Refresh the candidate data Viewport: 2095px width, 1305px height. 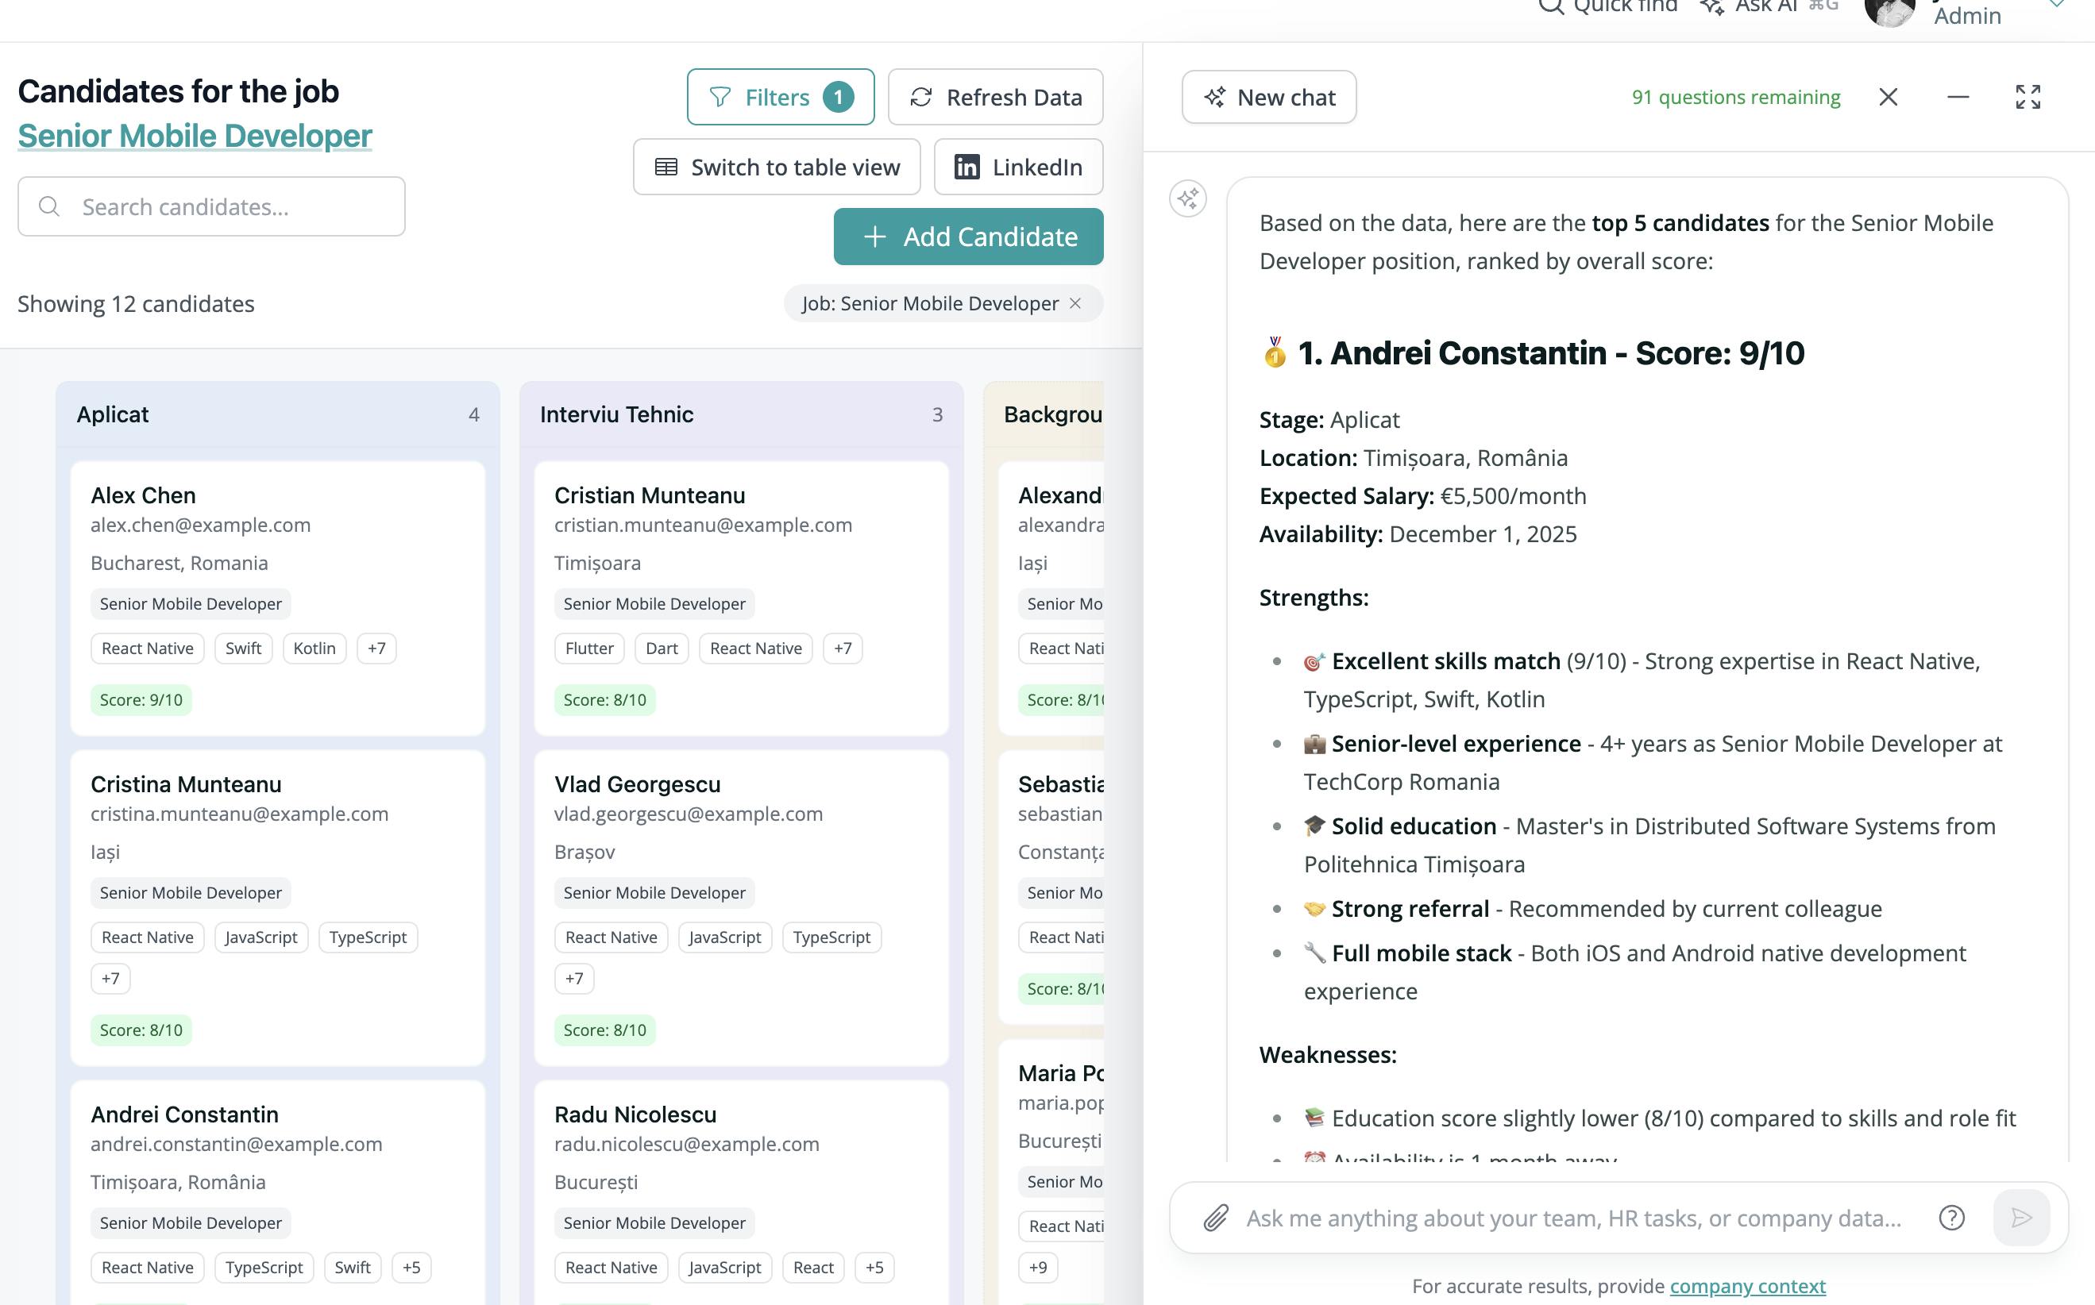995,97
